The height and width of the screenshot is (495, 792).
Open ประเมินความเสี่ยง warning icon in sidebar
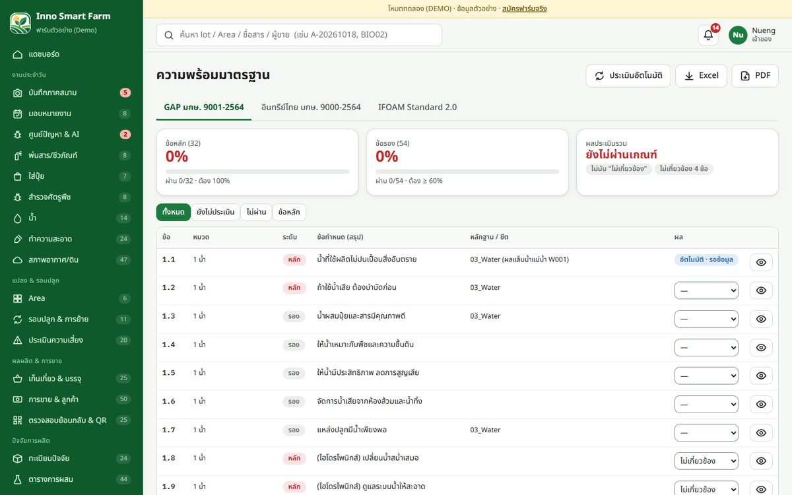(18, 341)
